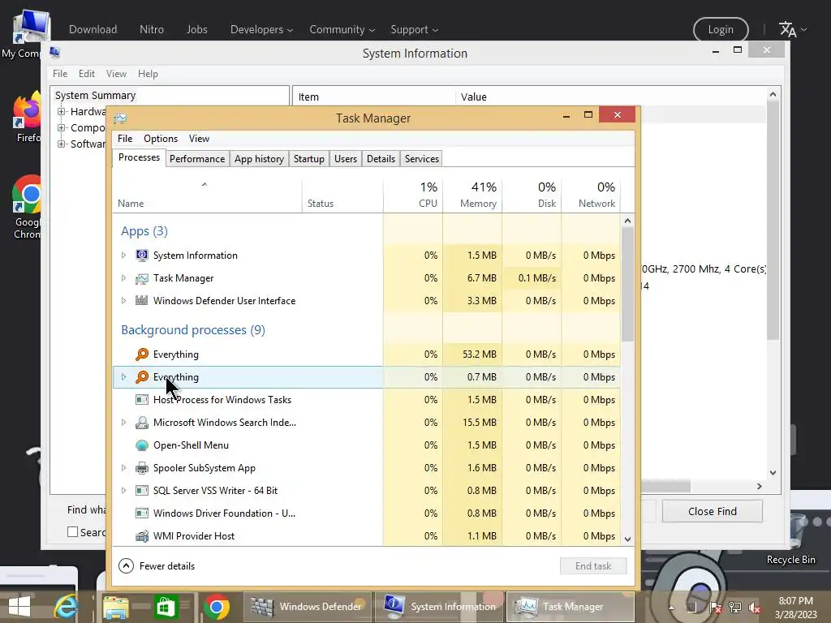Expand the Spooler SubSystem App row
The height and width of the screenshot is (623, 831).
123,468
